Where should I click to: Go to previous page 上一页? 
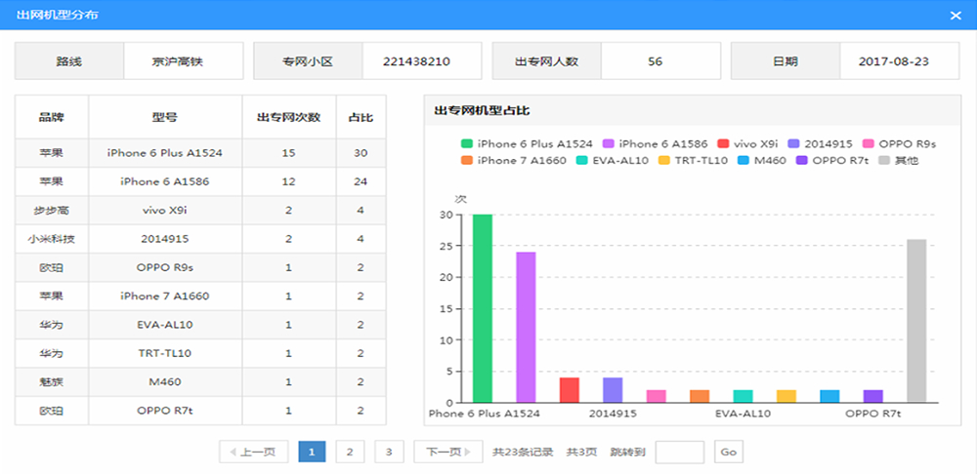[x=253, y=452]
